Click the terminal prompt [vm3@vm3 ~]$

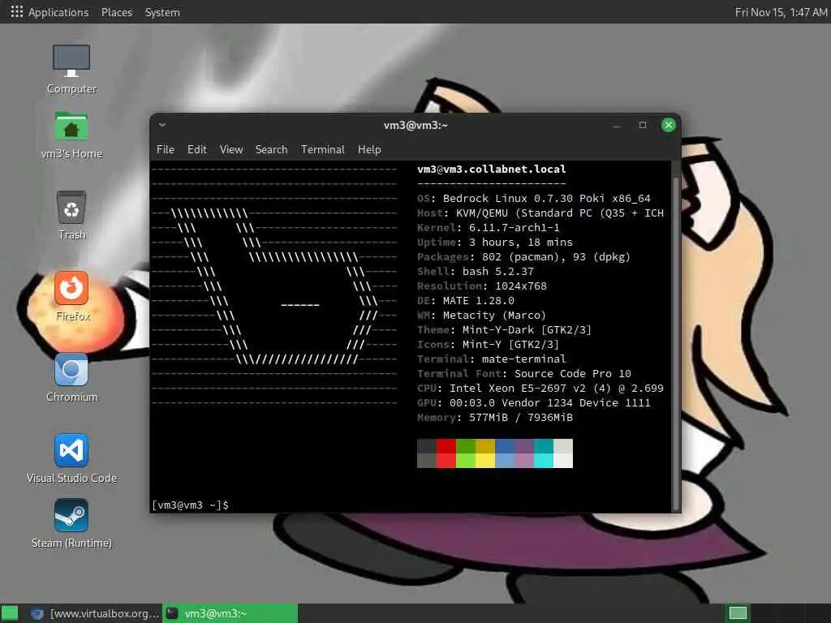[x=190, y=505]
